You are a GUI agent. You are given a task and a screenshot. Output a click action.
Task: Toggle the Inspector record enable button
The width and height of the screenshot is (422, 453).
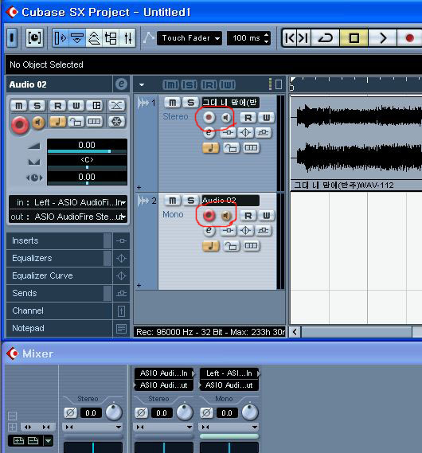coord(20,124)
